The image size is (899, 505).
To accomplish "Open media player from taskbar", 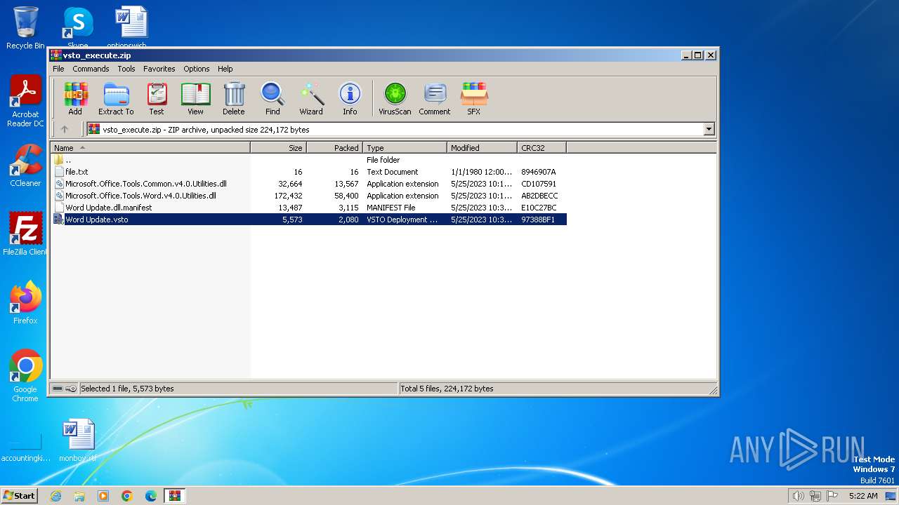I will [103, 496].
